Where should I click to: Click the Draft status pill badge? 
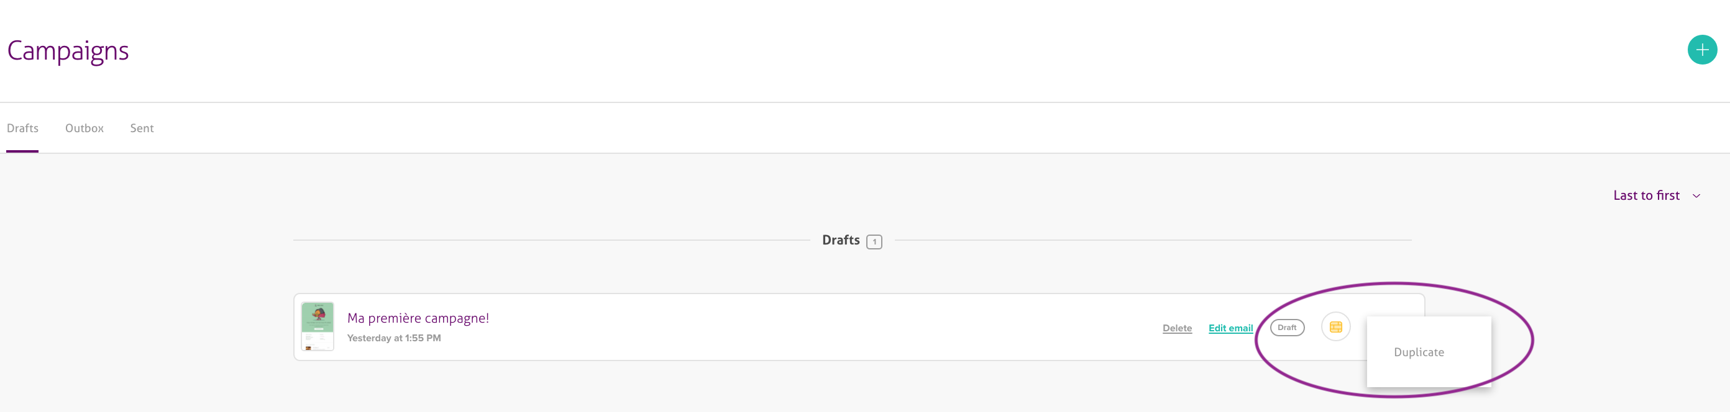tap(1287, 328)
